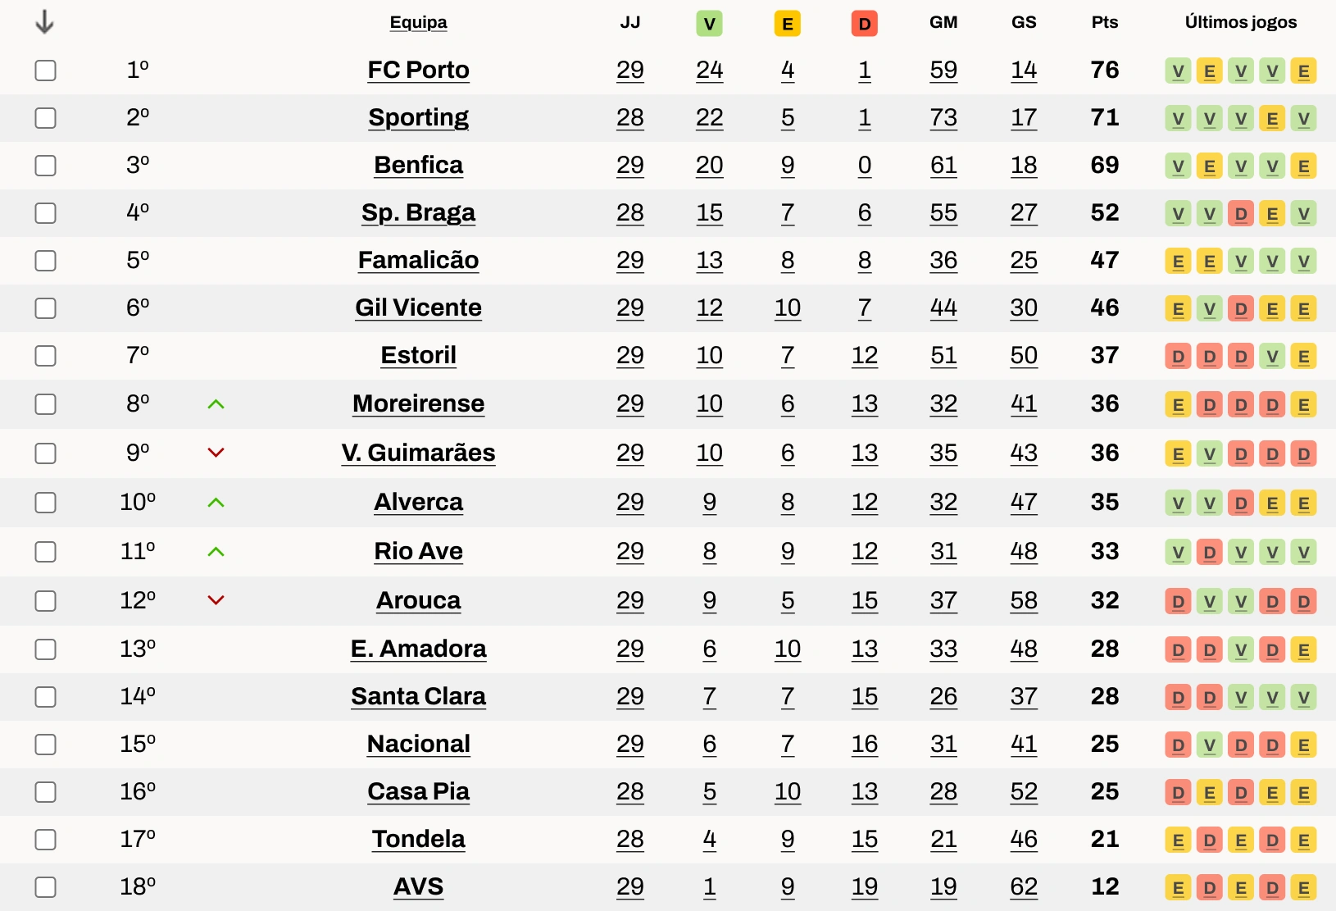Click Moreirense's green upward position chevron
Viewport: 1336px width, 911px height.
coord(215,404)
